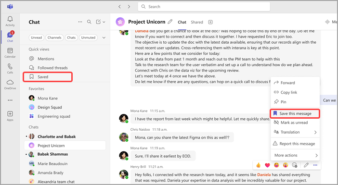Screen dimensions: 338x185
Task: Open more apps ellipsis in left rail
Action: 10,100
